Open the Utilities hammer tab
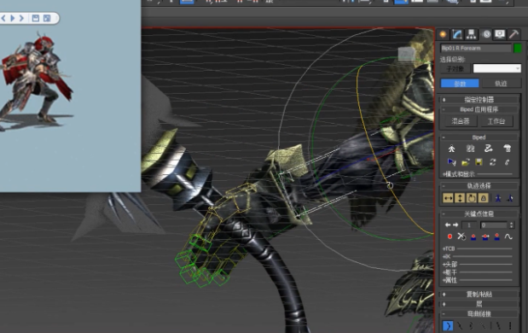Viewport: 528px width, 333px height. [513, 34]
